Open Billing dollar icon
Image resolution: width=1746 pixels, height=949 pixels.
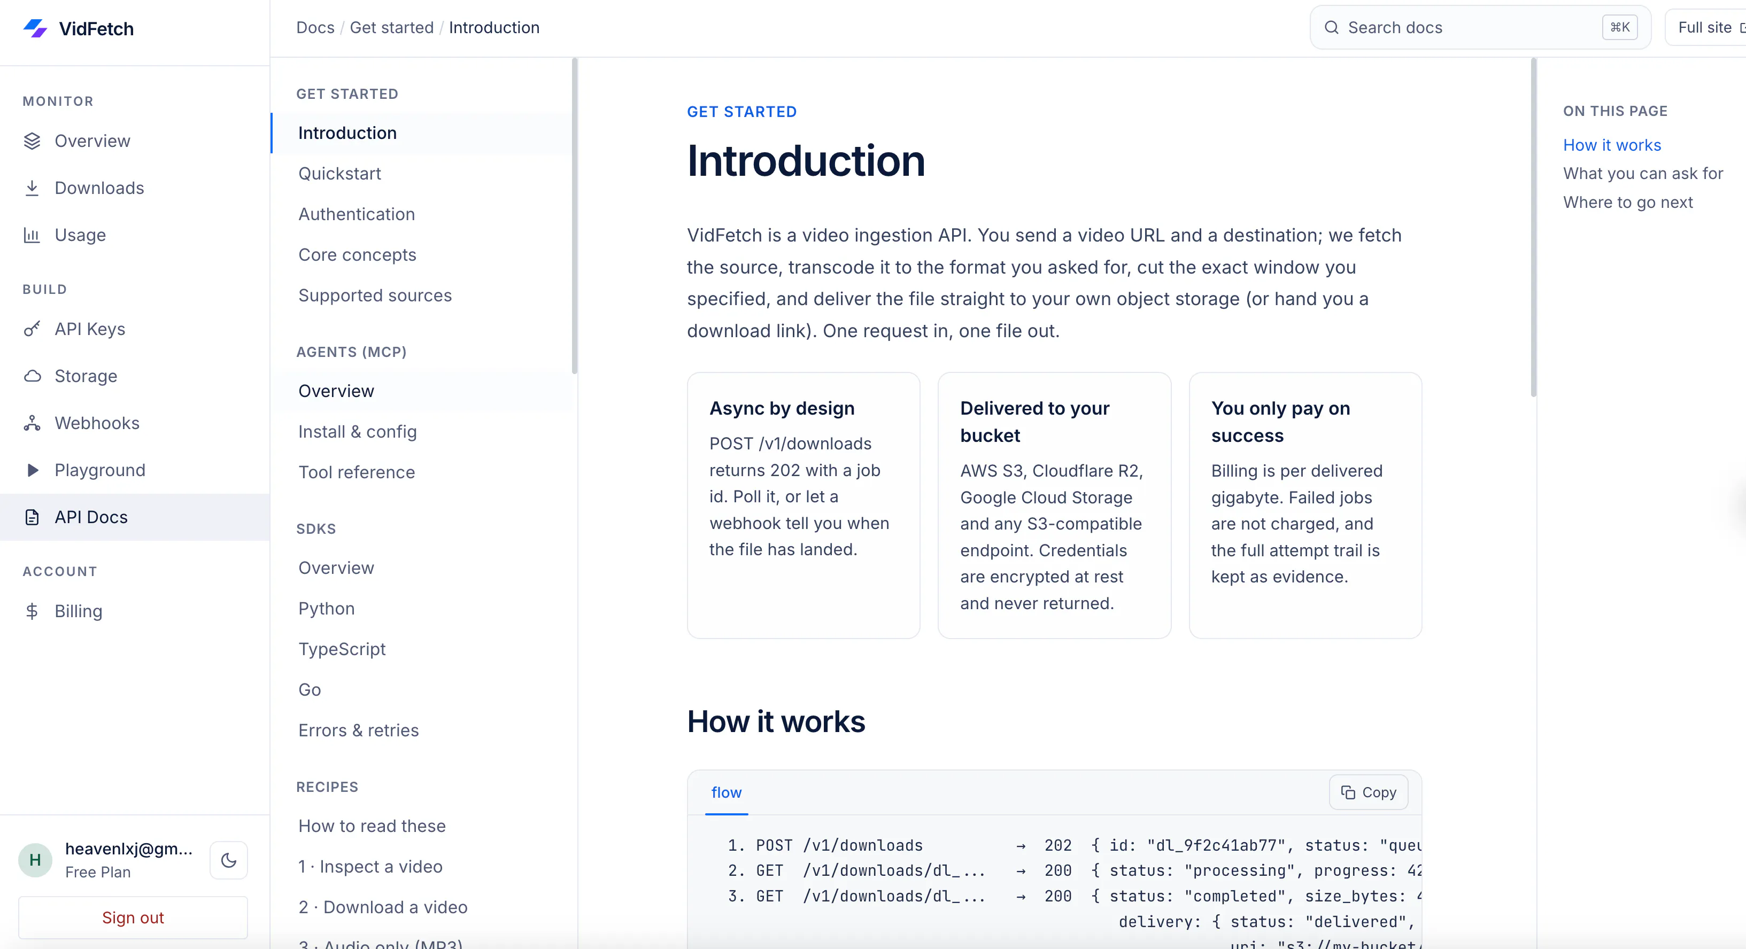click(x=32, y=611)
